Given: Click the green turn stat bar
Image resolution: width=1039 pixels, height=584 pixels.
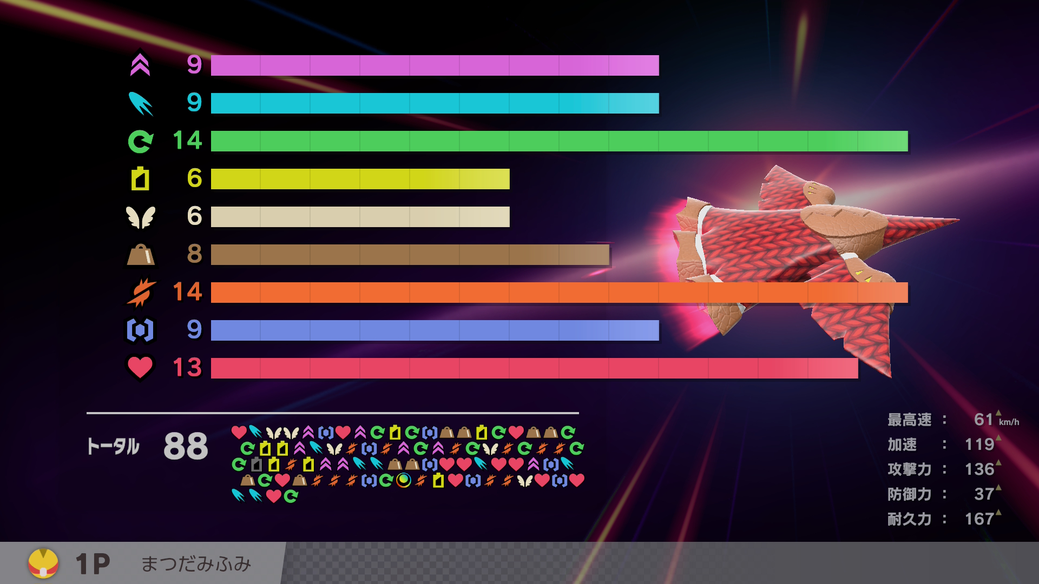Looking at the screenshot, I should 559,141.
